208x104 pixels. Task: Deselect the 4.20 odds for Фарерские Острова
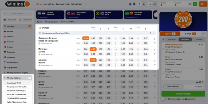pyautogui.click(x=86, y=38)
